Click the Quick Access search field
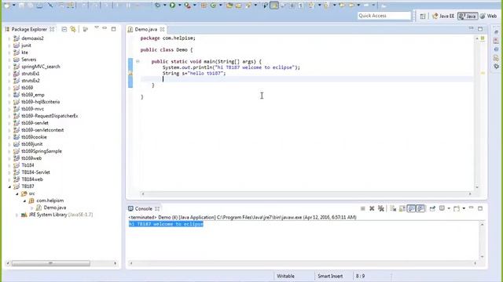 (x=384, y=16)
